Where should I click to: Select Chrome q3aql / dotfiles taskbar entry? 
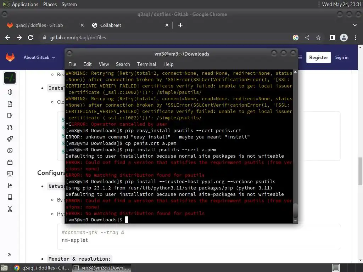pos(41,268)
